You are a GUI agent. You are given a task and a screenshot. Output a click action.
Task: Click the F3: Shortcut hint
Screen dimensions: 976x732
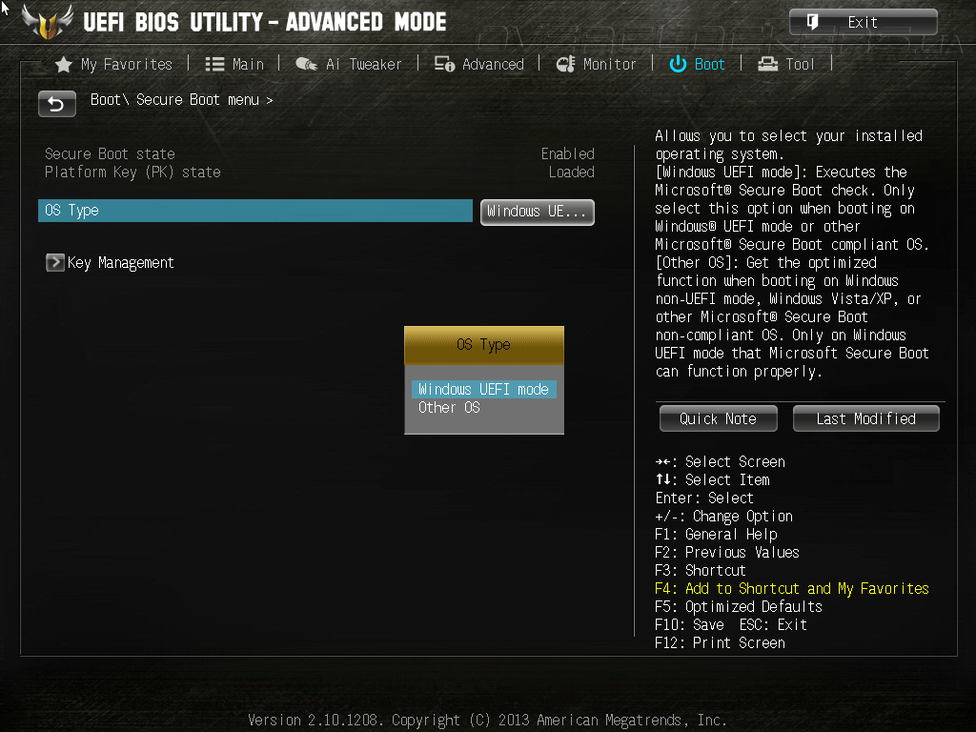701,570
